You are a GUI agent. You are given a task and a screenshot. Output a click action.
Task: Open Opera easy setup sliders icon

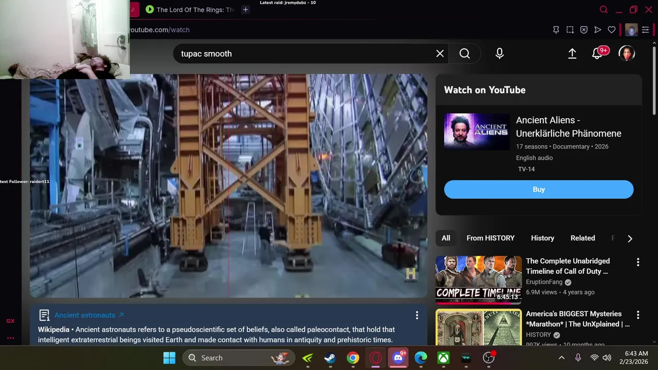(646, 30)
